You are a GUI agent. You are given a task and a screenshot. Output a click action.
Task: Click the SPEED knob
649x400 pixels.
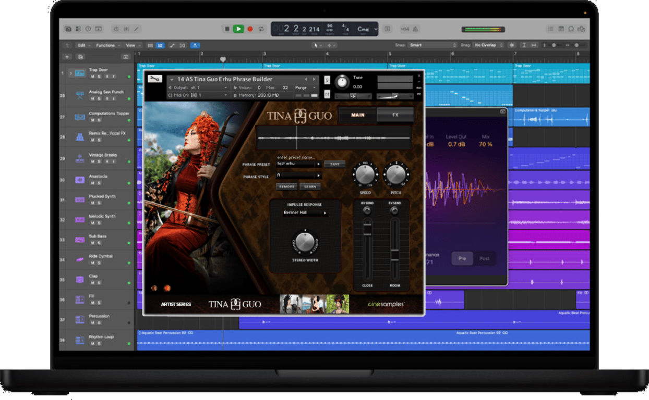[x=366, y=173]
